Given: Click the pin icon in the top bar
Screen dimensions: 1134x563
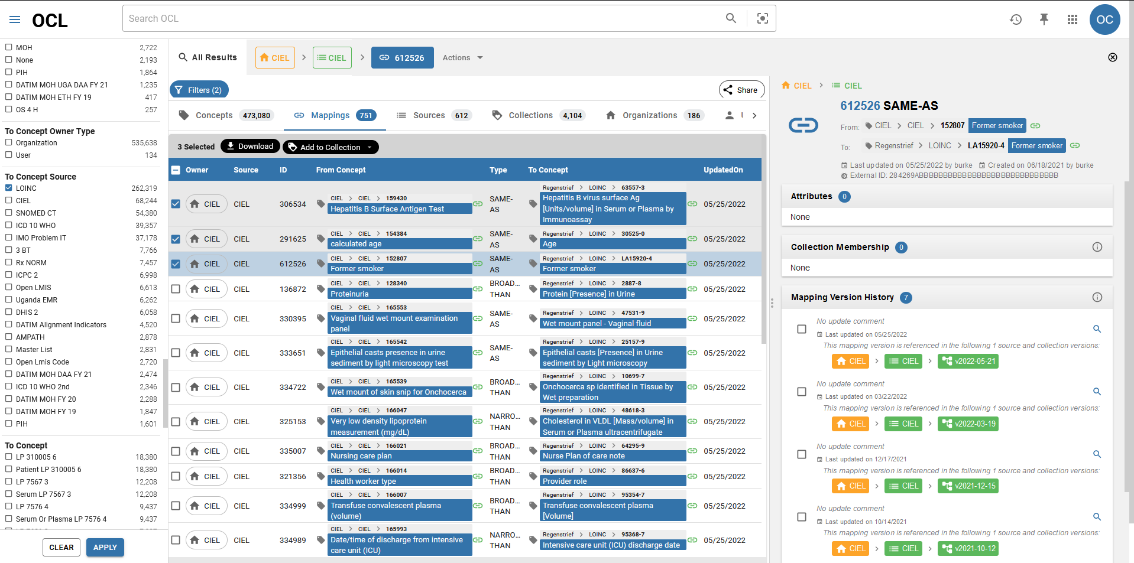Looking at the screenshot, I should [1044, 19].
